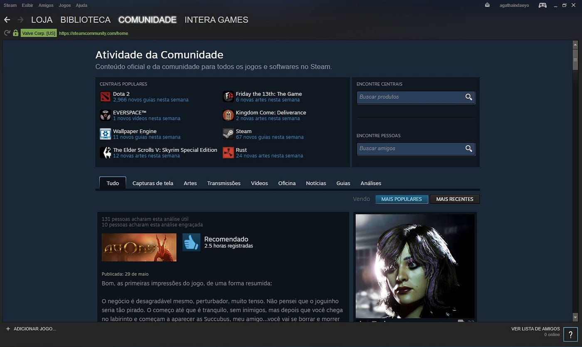Click the question mark help button
The width and height of the screenshot is (582, 347).
coord(571,334)
